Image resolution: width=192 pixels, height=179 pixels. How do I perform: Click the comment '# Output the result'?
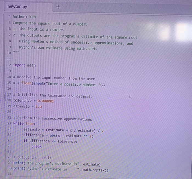[x=32, y=157]
